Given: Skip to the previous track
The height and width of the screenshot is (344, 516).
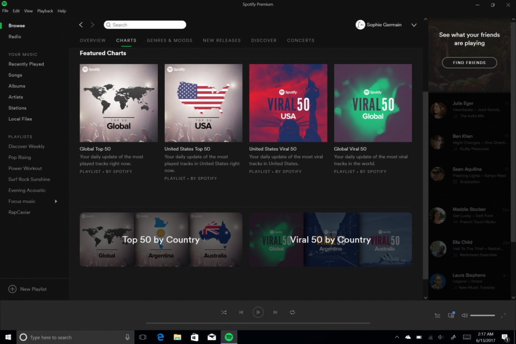Looking at the screenshot, I should click(x=241, y=312).
